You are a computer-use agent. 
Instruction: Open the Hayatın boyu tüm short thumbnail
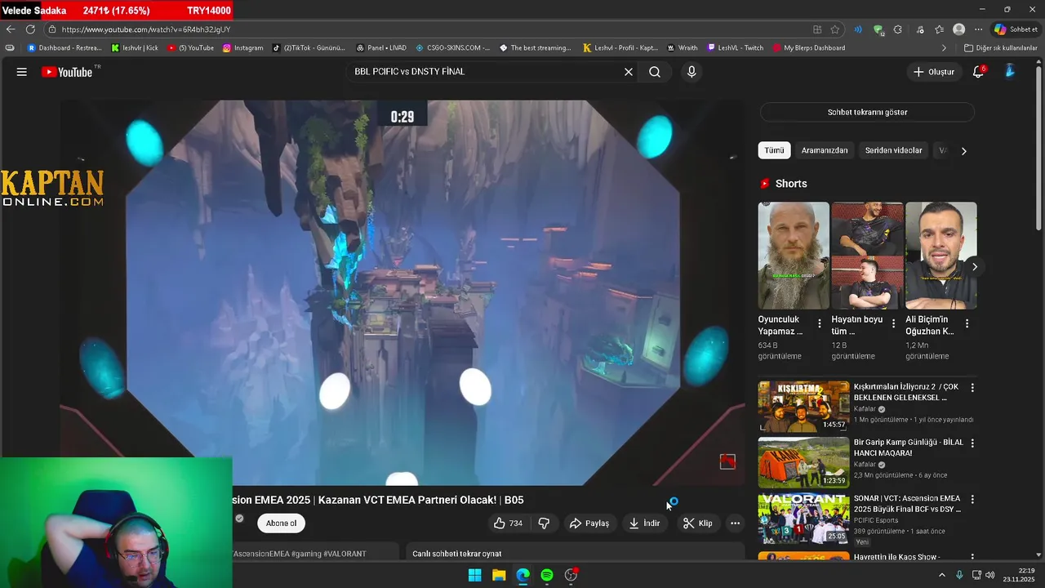[x=867, y=256]
